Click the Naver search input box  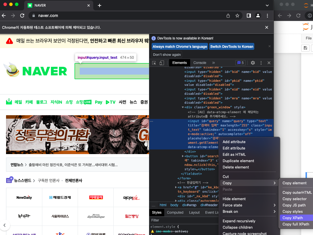tap(112, 71)
